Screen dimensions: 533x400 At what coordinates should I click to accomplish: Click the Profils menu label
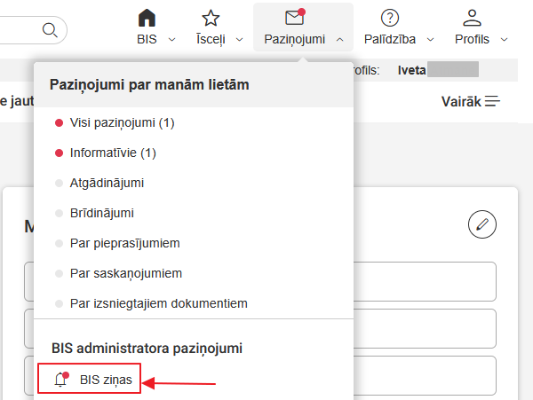(473, 39)
